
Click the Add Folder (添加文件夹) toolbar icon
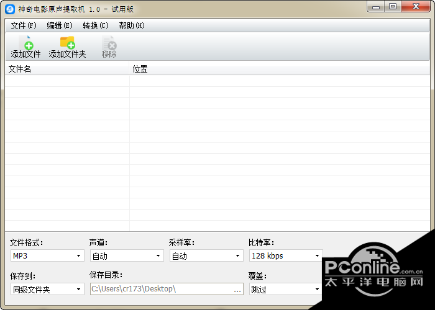tap(67, 46)
